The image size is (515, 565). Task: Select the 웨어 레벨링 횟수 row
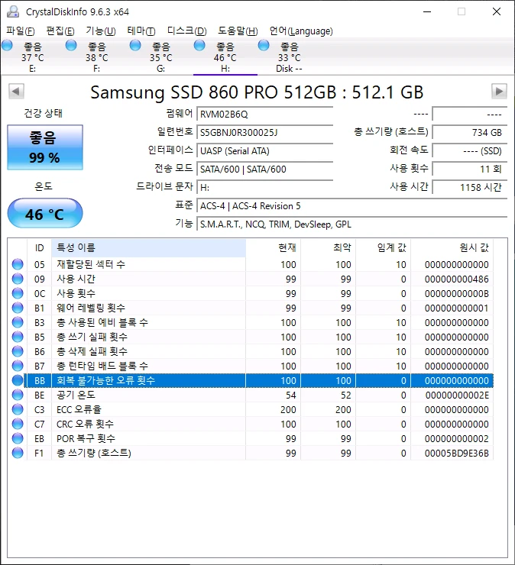click(251, 308)
